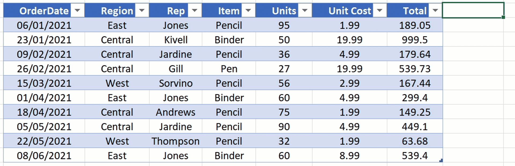The image size is (515, 166).
Task: Expand the Unit Cost filter dropdown
Action: coord(380,11)
